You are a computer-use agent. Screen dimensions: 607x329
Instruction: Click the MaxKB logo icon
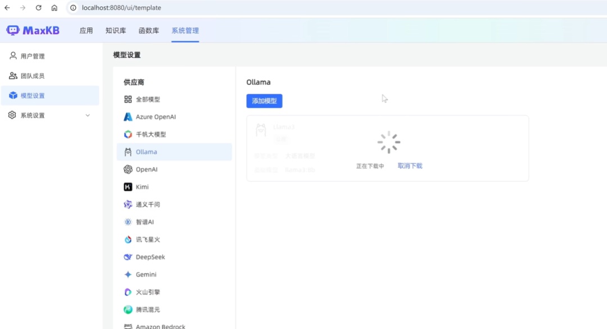(12, 30)
